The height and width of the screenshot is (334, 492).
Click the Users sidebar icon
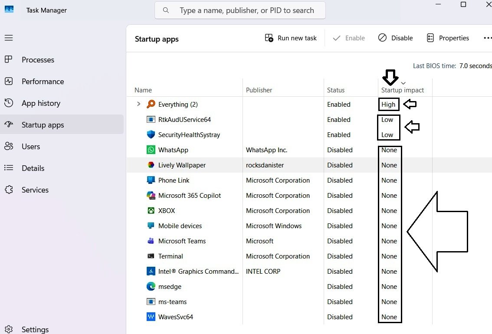9,146
